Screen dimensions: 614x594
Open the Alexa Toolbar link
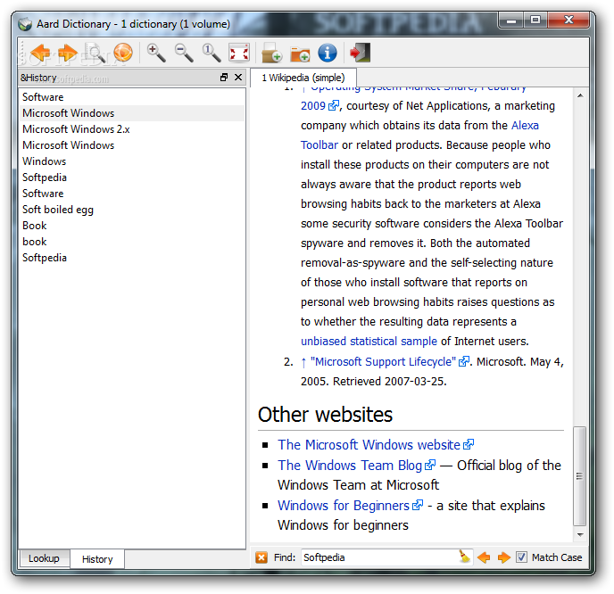click(x=319, y=145)
